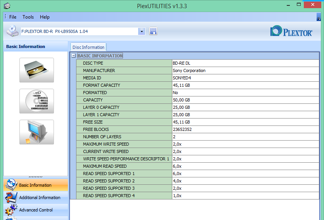Click the BASIC INFORMATION group header text
The height and width of the screenshot is (220, 324).
(x=100, y=56)
